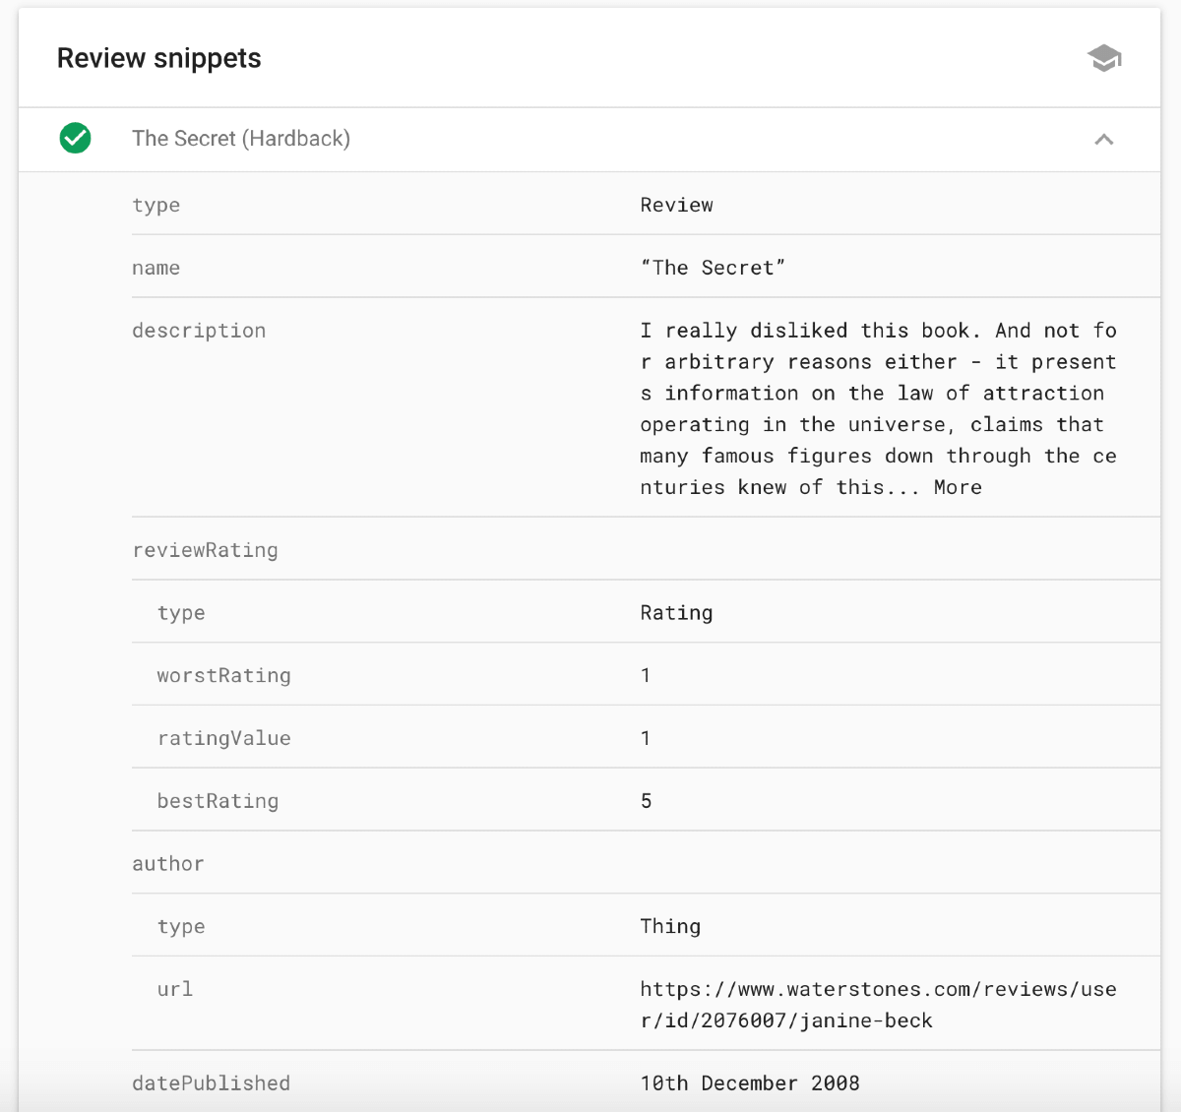Click the Thing type value
1181x1112 pixels.
(x=671, y=927)
